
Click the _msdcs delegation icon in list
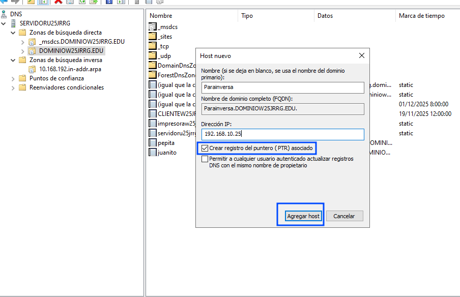point(153,26)
